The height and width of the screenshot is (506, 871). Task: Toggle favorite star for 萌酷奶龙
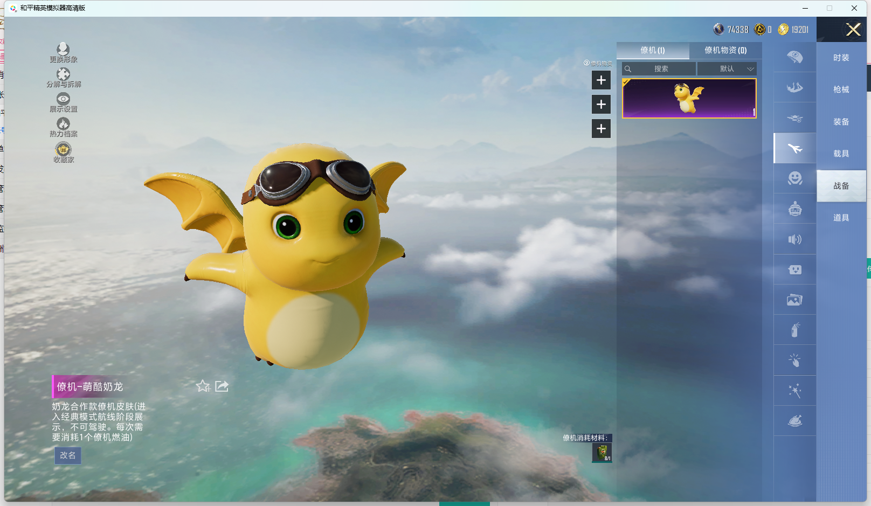coord(203,386)
